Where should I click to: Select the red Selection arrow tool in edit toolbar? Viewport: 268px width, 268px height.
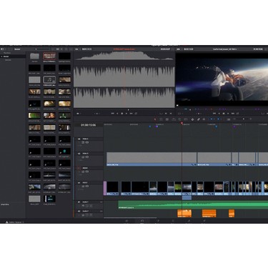pos(155,119)
